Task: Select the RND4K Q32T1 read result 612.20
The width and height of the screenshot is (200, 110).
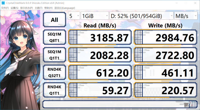Action: pyautogui.click(x=100, y=73)
